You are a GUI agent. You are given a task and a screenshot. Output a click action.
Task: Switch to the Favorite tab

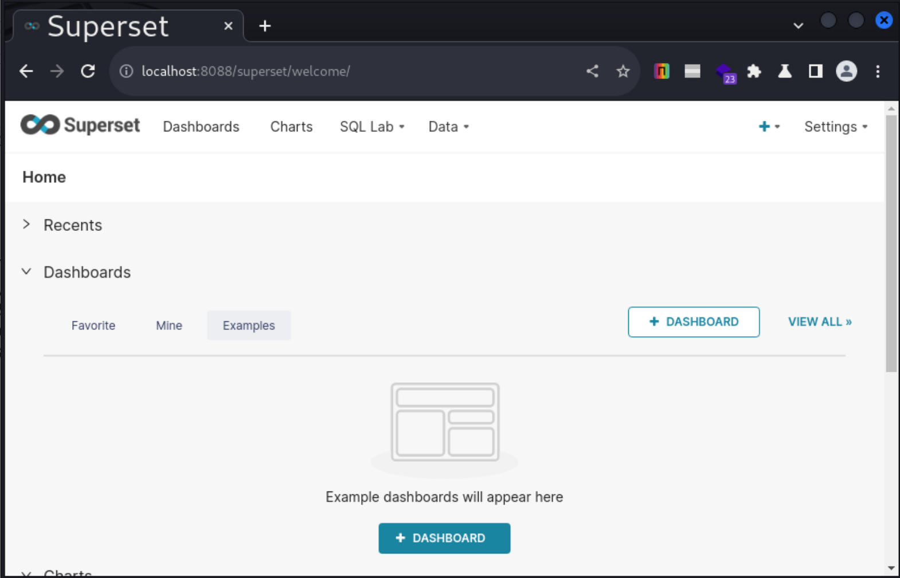tap(93, 325)
